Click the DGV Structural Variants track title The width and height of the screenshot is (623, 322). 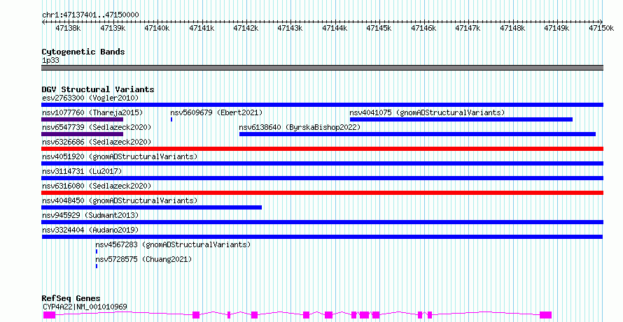[x=98, y=89]
